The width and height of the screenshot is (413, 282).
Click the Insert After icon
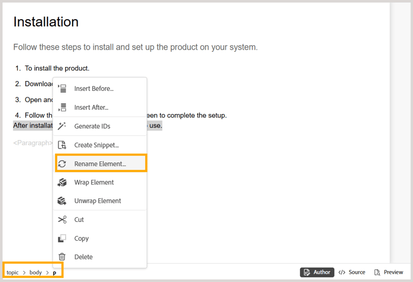(x=62, y=107)
